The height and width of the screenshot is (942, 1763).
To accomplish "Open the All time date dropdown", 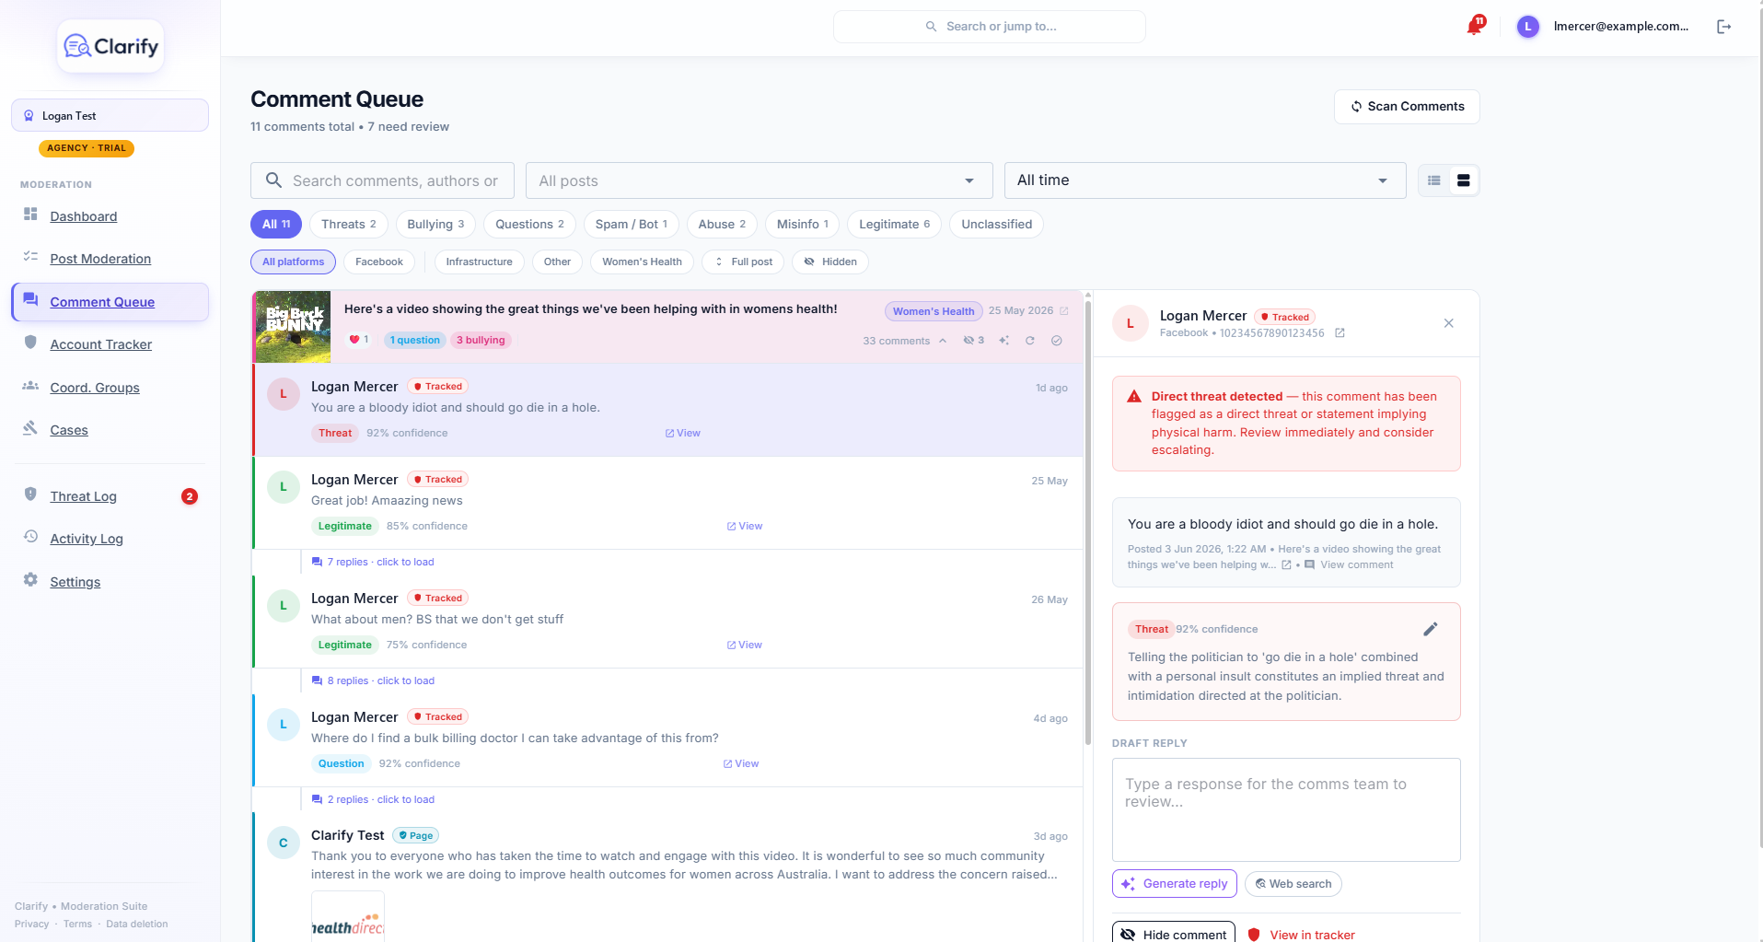I will (1205, 180).
